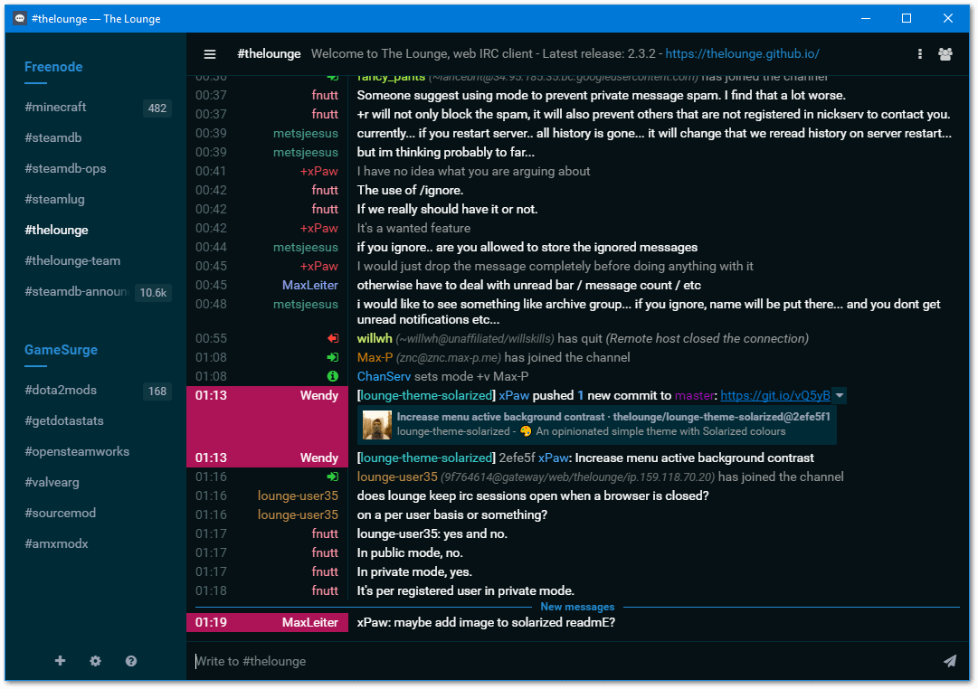The image size is (978, 689).
Task: Click the MaxLeiter nickname at 01:19
Action: coord(309,622)
